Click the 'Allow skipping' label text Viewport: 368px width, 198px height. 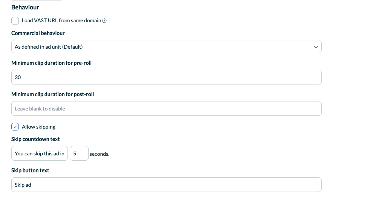pyautogui.click(x=38, y=127)
